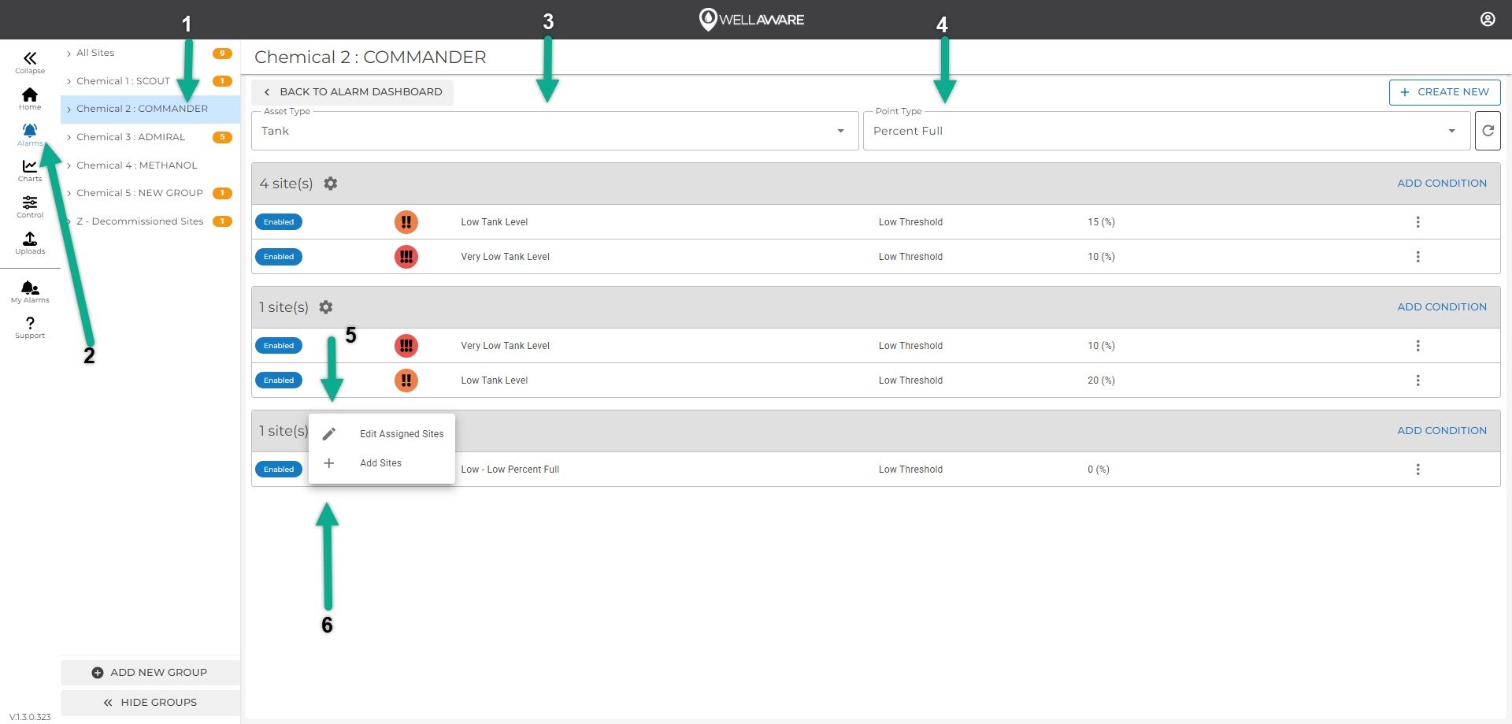Expand Chemical 1 : SCOUT group

click(x=69, y=81)
